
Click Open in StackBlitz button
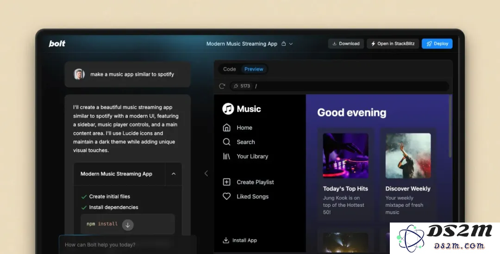coord(393,43)
